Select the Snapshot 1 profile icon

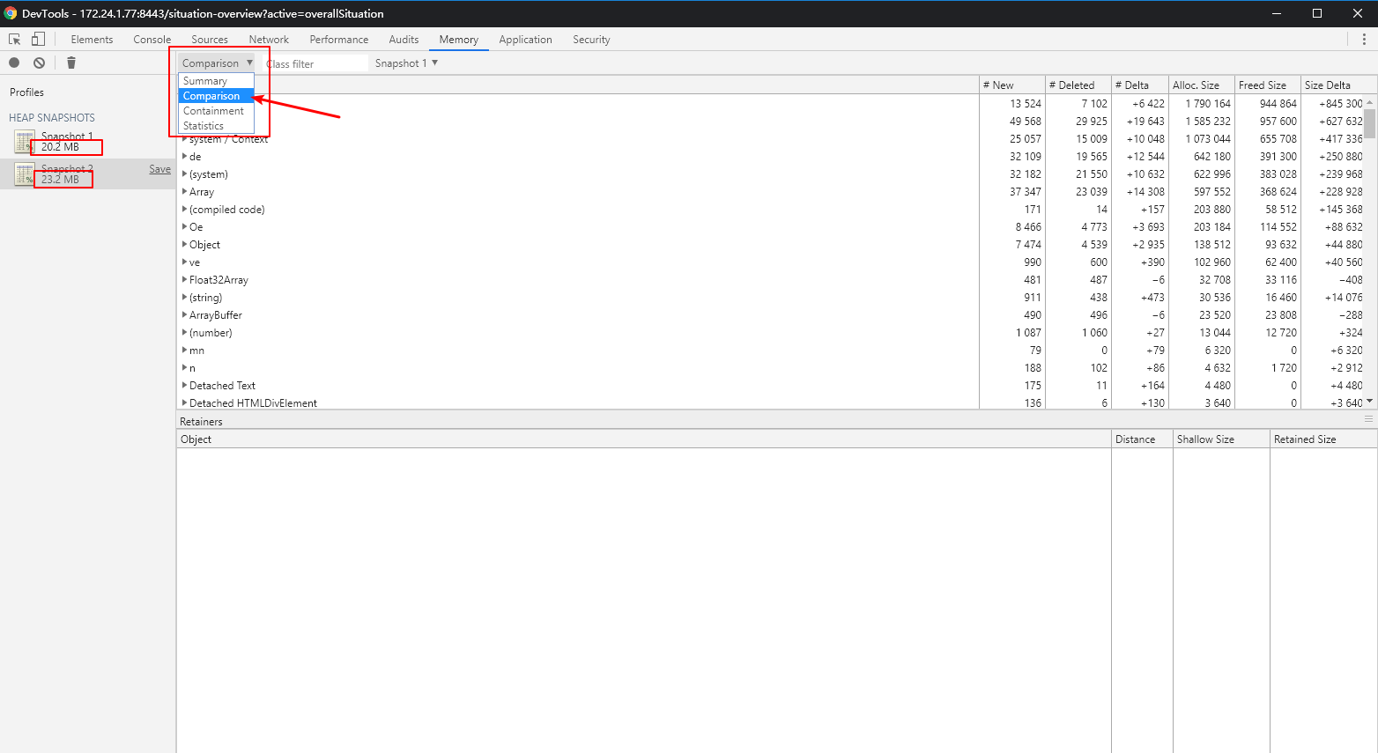click(x=25, y=141)
